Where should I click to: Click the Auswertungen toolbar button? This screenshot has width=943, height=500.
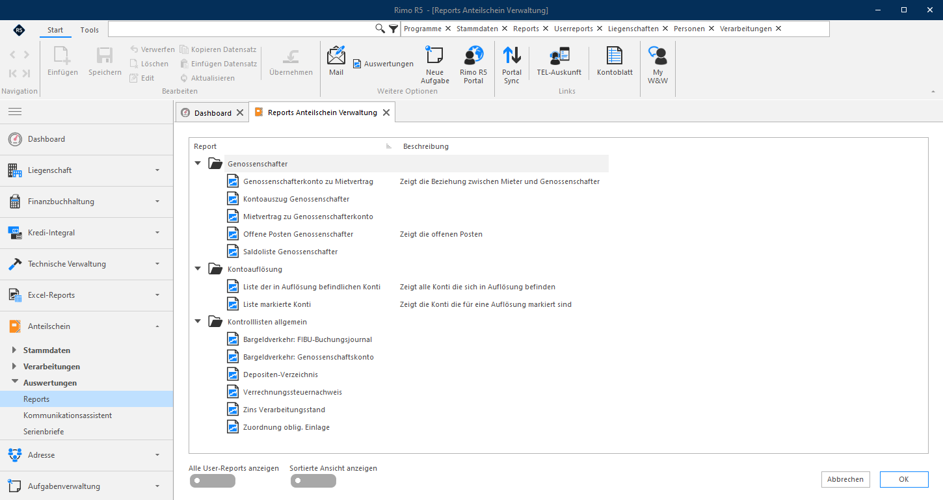(383, 64)
